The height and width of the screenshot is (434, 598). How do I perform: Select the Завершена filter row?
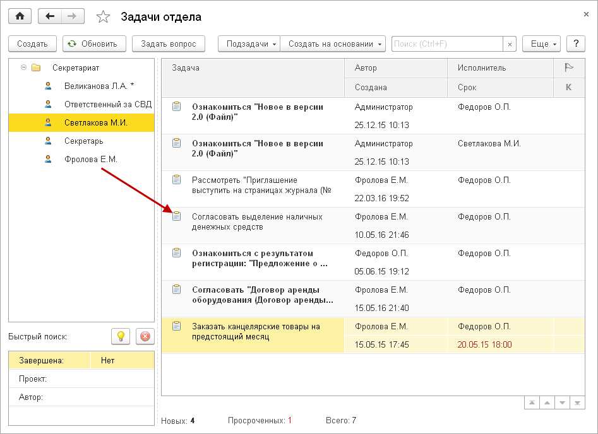click(x=81, y=360)
